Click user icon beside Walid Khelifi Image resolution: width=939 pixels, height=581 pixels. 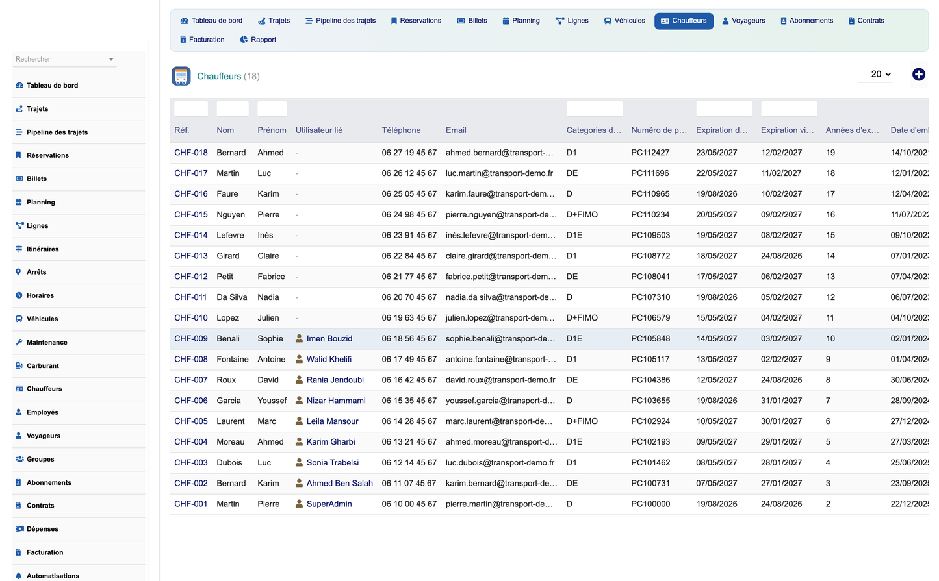tap(299, 359)
